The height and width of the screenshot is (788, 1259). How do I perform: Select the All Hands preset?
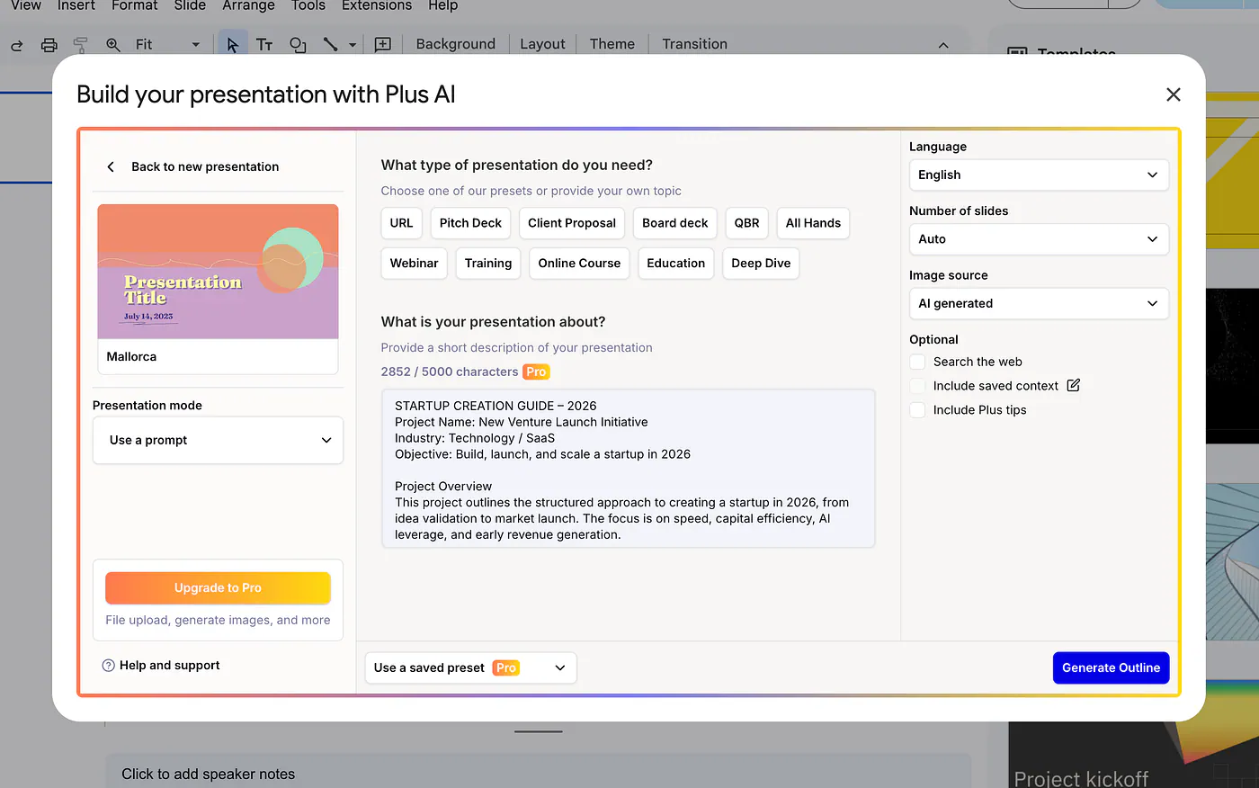pos(813,223)
